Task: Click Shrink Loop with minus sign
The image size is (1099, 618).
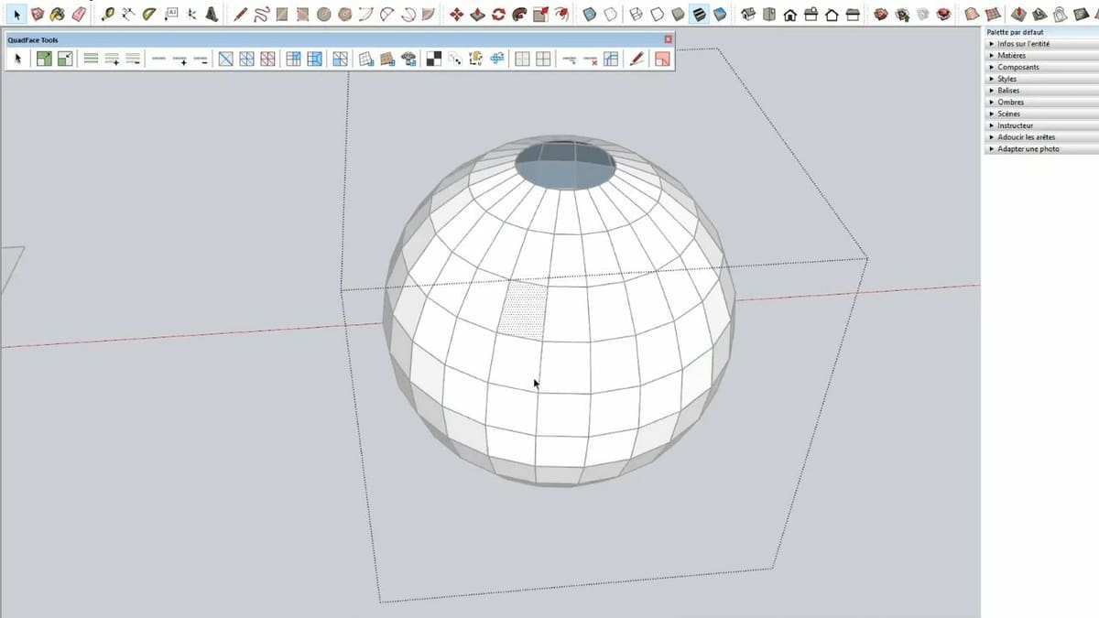Action: [x=201, y=59]
